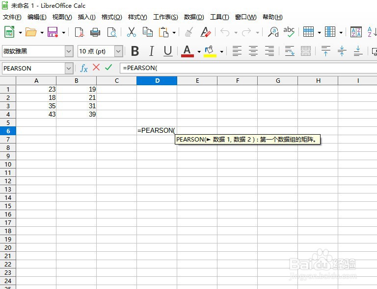
Task: Click the Redo arrow
Action: (246, 32)
